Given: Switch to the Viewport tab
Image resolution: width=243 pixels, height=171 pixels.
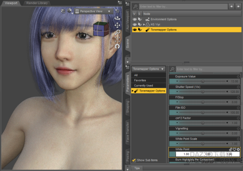Looking at the screenshot, I should pos(11,3).
